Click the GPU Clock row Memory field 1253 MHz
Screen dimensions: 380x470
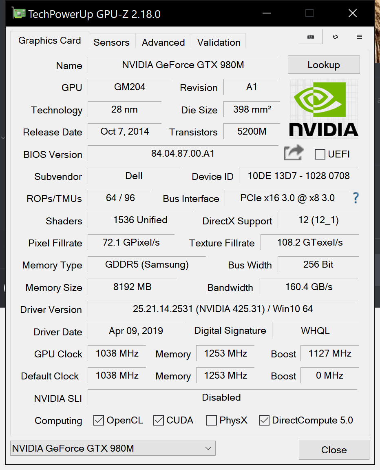(x=225, y=353)
